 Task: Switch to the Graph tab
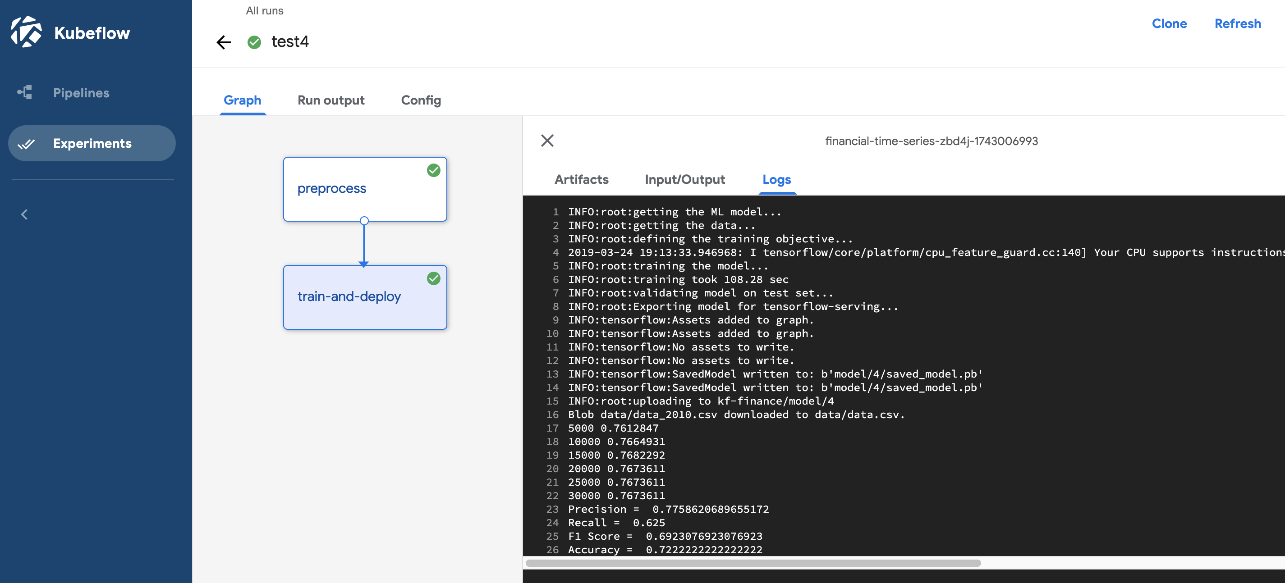click(243, 100)
